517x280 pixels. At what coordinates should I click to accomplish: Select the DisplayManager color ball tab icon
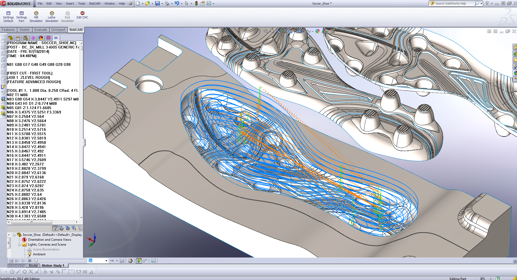[x=41, y=38]
